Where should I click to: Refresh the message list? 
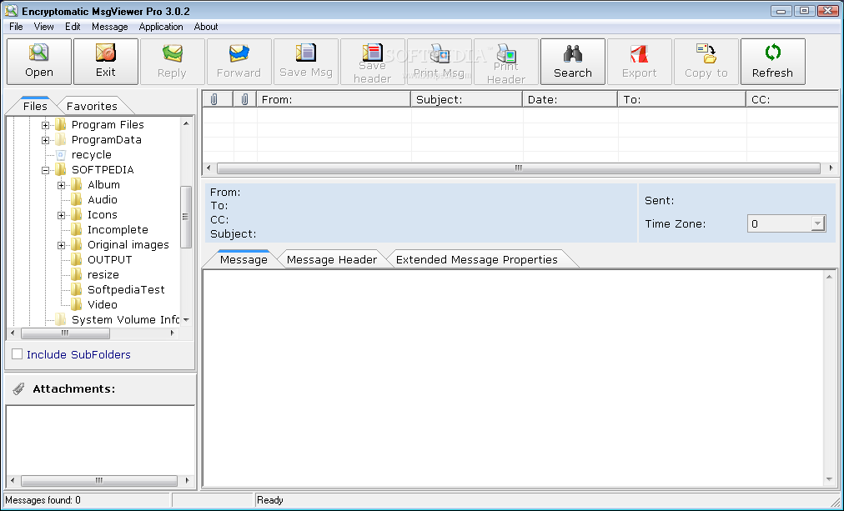pyautogui.click(x=773, y=62)
